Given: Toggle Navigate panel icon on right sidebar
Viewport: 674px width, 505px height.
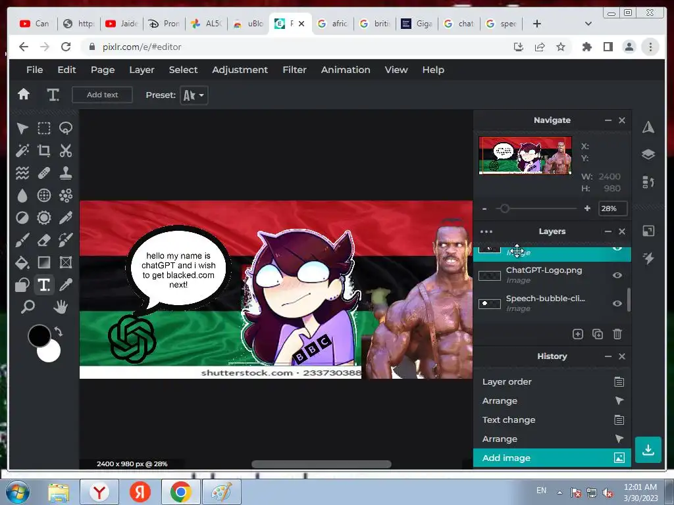Looking at the screenshot, I should [x=648, y=127].
